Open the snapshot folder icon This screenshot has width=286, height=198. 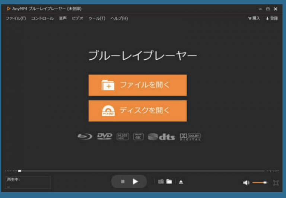click(x=169, y=182)
